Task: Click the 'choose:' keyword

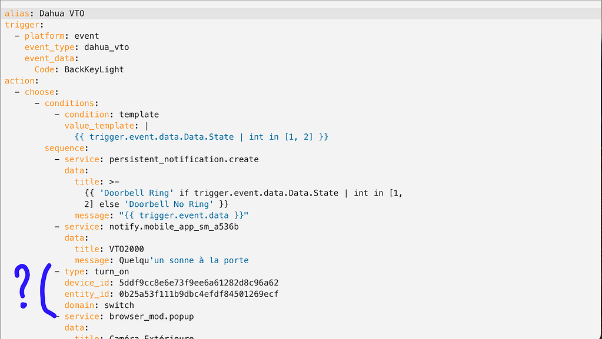Action: tap(39, 92)
